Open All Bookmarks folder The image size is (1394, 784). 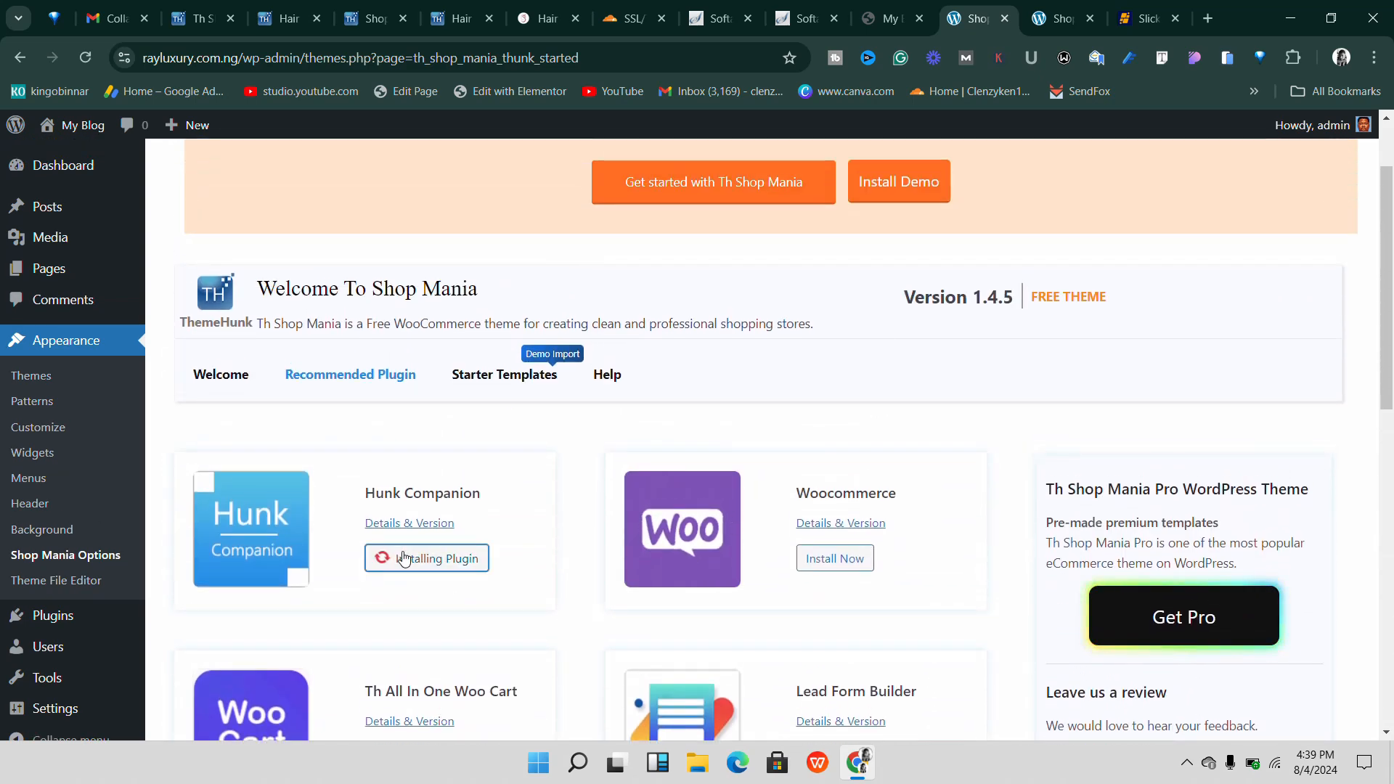[1336, 91]
